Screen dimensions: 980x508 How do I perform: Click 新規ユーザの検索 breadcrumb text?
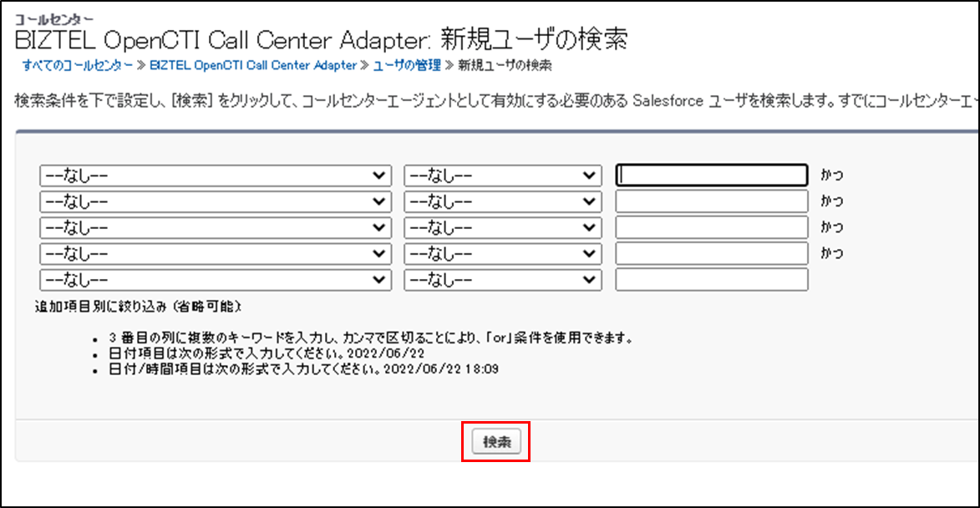point(505,65)
